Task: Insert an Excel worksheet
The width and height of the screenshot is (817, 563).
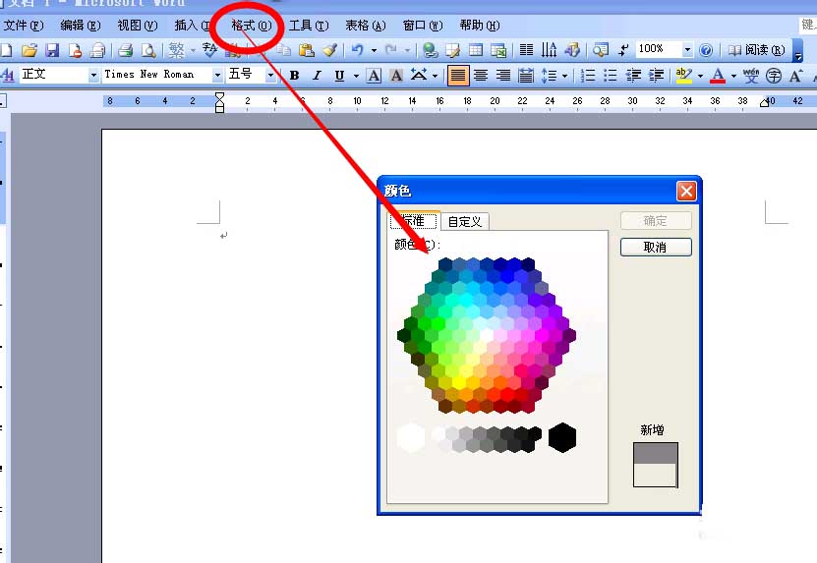Action: pyautogui.click(x=498, y=50)
